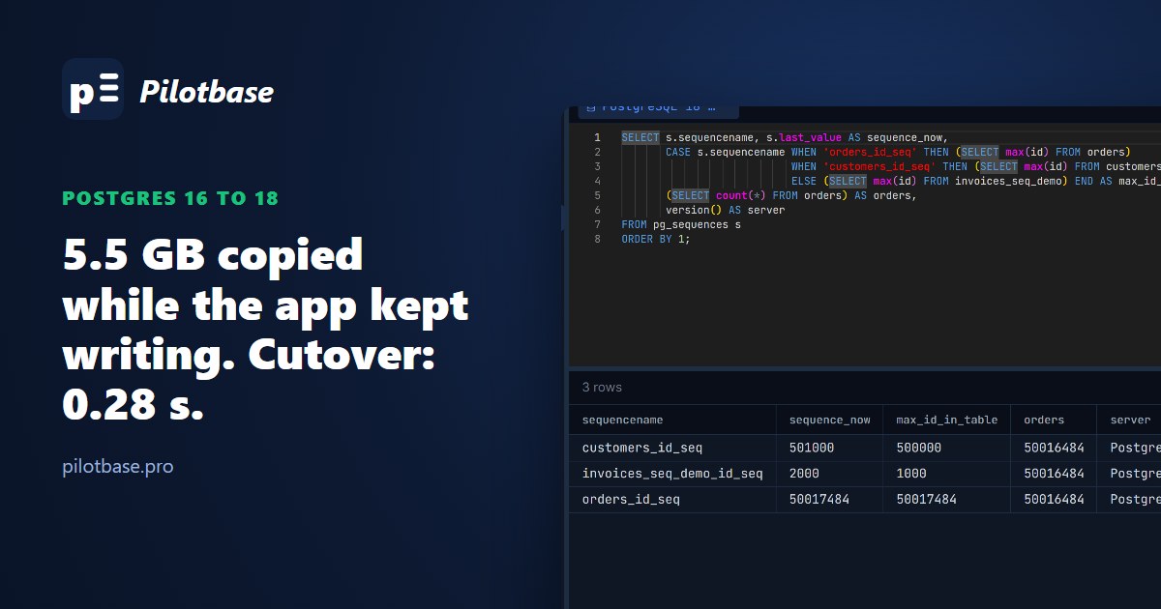Sort by the server column header
The image size is (1161, 609).
(x=1129, y=420)
